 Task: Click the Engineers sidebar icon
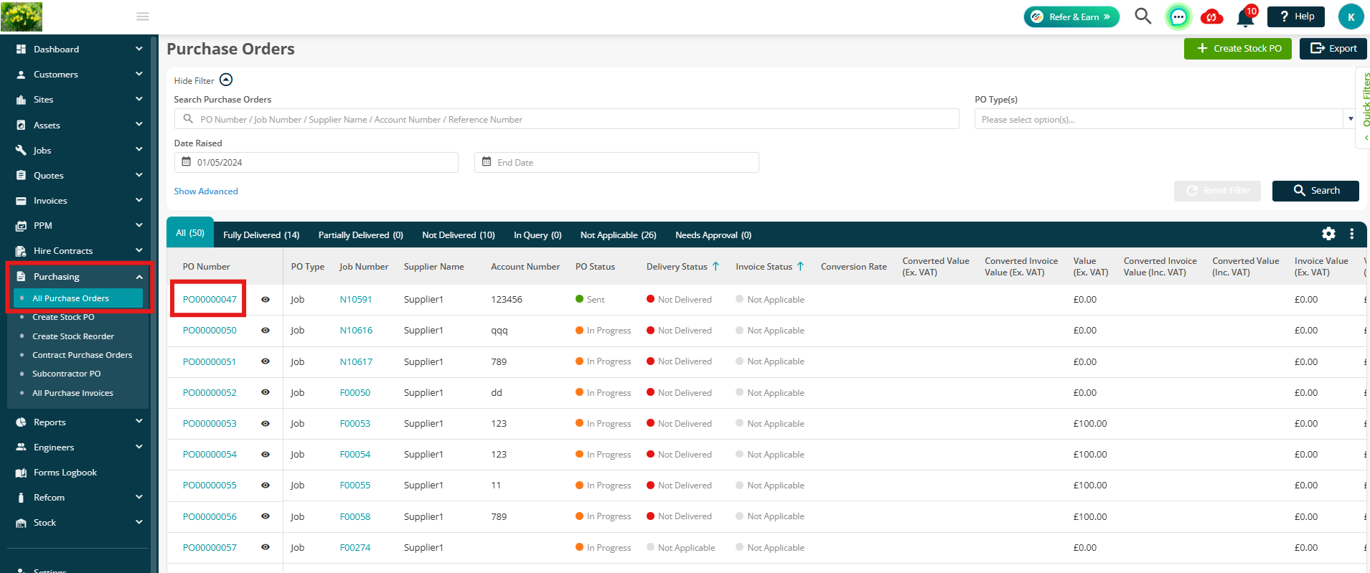[21, 447]
